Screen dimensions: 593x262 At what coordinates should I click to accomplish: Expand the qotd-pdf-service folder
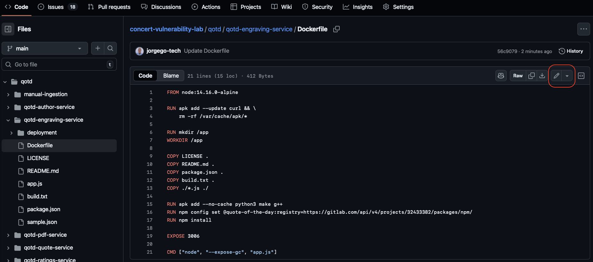(8, 235)
